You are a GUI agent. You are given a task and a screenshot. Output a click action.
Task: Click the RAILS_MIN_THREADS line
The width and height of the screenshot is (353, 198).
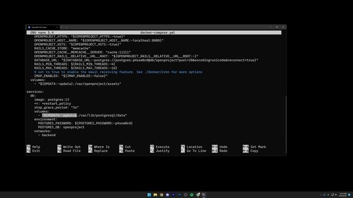pyautogui.click(x=75, y=64)
